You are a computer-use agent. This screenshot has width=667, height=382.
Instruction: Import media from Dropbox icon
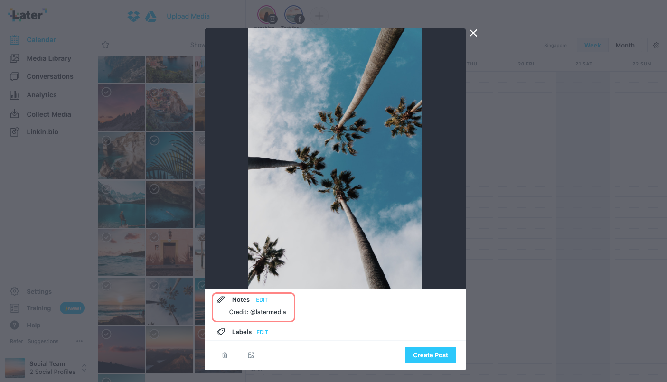pos(134,16)
